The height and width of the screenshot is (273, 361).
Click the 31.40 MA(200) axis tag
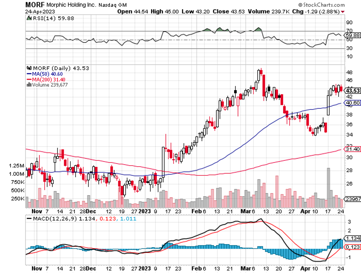pyautogui.click(x=353, y=149)
